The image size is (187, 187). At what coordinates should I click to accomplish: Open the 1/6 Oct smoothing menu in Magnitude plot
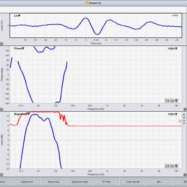click(172, 166)
